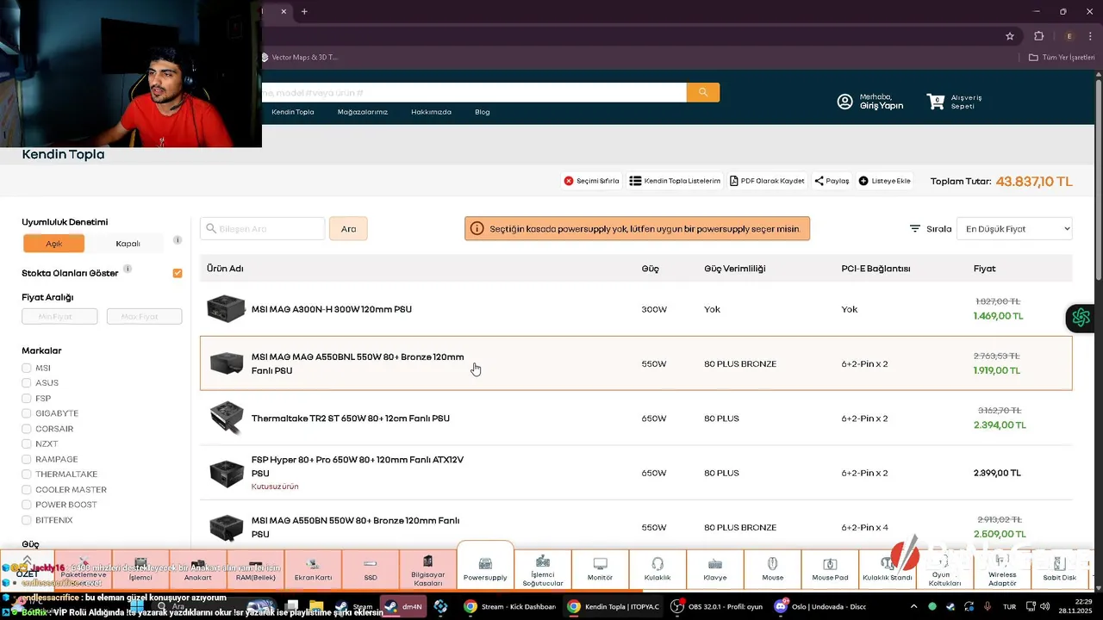Open the Chrome extensions puzzle icon
Viewport: 1103px width, 620px height.
point(1038,36)
